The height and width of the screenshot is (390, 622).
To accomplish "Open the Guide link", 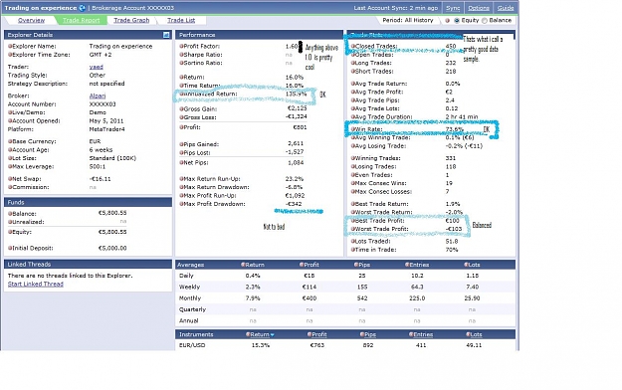I will [506, 8].
